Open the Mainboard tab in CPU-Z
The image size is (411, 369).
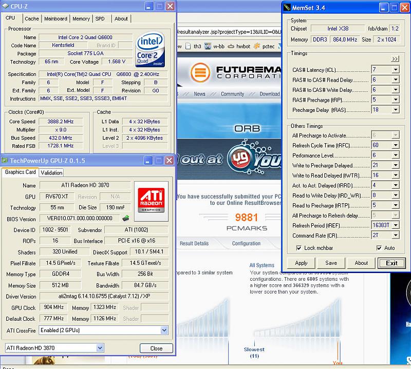coord(55,18)
